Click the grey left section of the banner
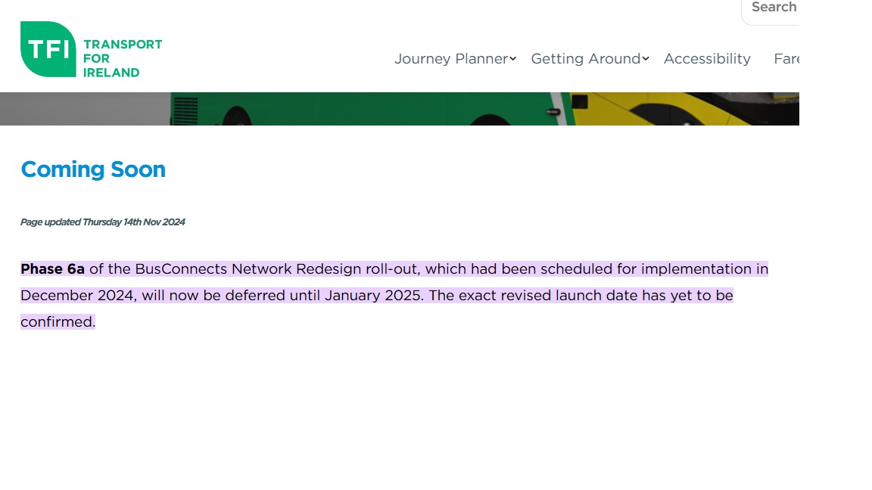The image size is (872, 490). click(x=83, y=109)
